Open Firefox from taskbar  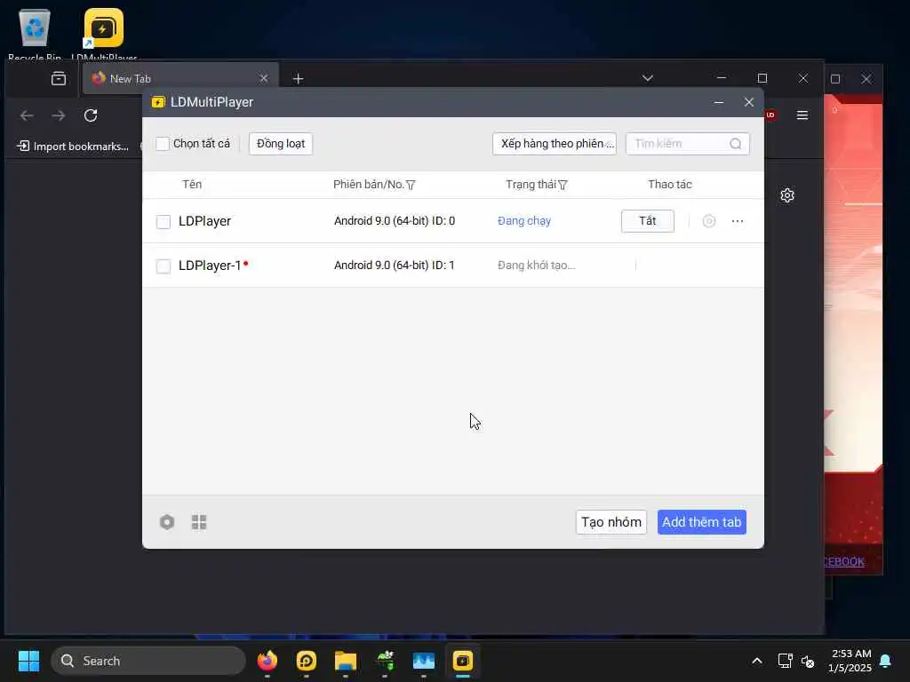267,661
